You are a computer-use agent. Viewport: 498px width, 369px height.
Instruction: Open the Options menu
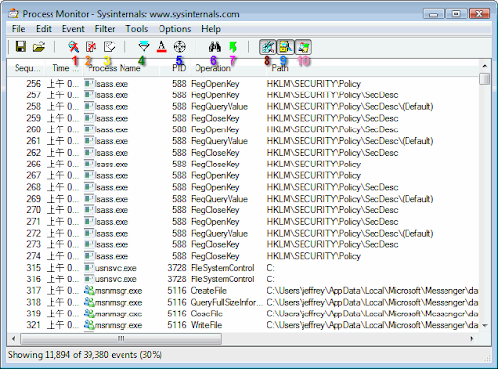pyautogui.click(x=175, y=29)
